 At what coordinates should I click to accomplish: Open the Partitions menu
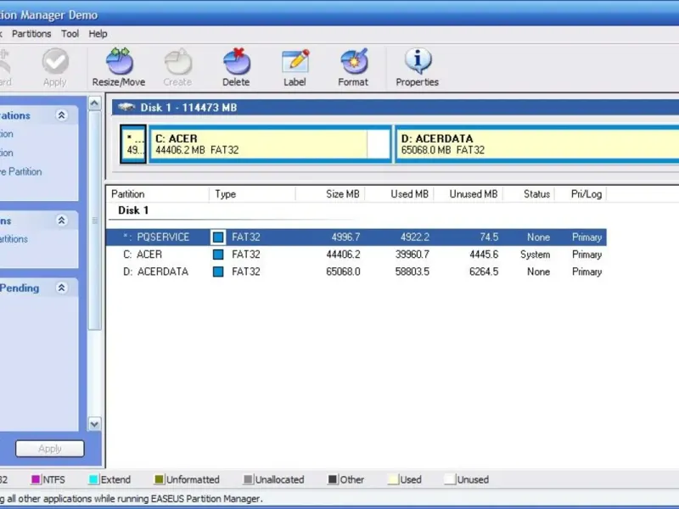click(x=31, y=34)
